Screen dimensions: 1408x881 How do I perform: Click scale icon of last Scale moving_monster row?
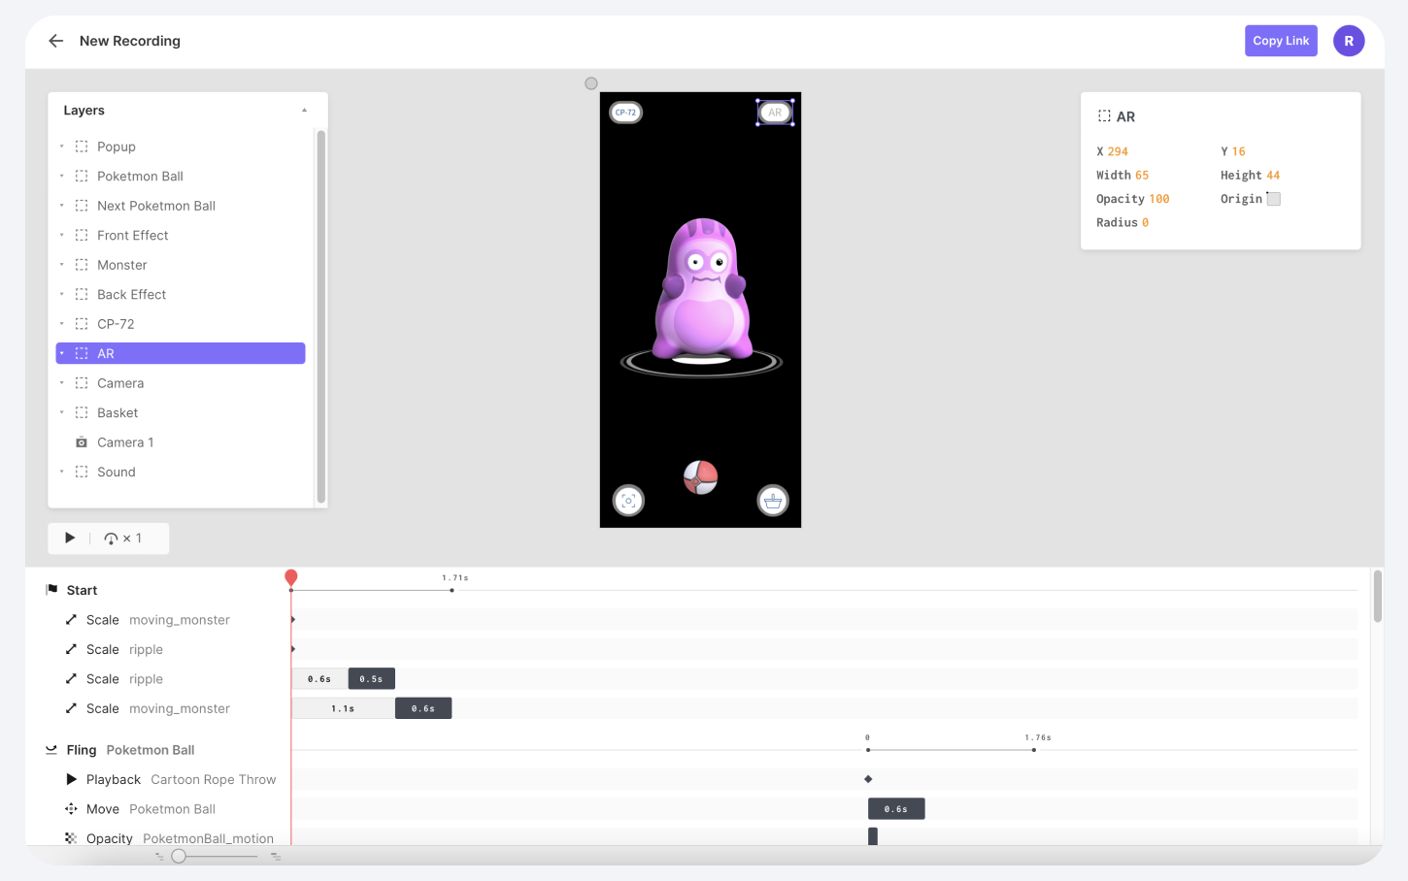71,708
